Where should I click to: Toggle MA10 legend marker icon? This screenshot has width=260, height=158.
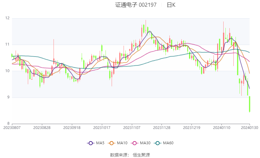pyautogui.click(x=112, y=143)
